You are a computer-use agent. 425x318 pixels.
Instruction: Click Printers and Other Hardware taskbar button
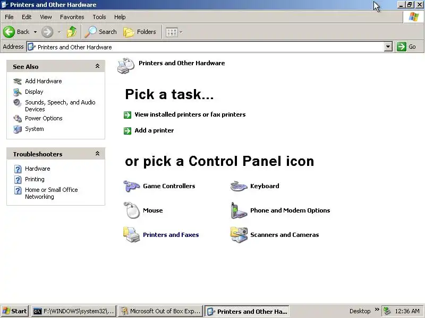pyautogui.click(x=247, y=311)
